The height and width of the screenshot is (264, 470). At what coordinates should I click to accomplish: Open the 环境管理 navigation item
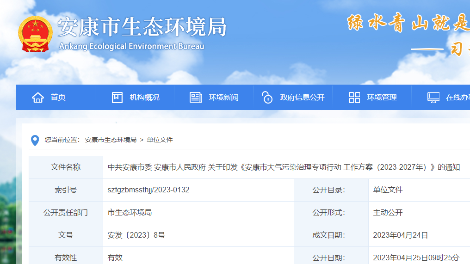[382, 98]
